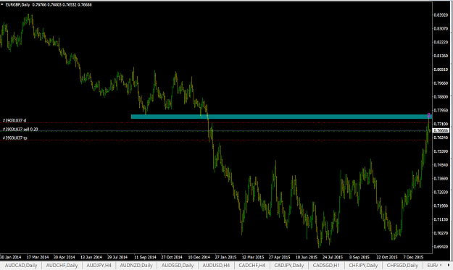This screenshot has width=453, height=270.
Task: Click the 0.80510 price axis label
Action: [441, 69]
